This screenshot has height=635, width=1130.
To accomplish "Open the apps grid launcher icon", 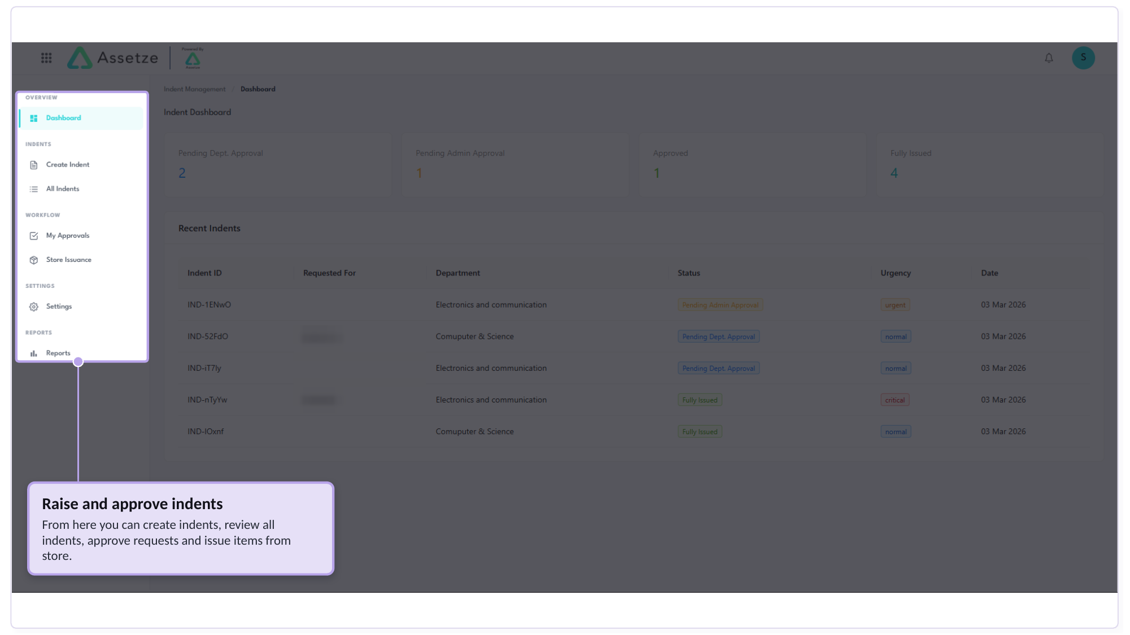I will (46, 58).
